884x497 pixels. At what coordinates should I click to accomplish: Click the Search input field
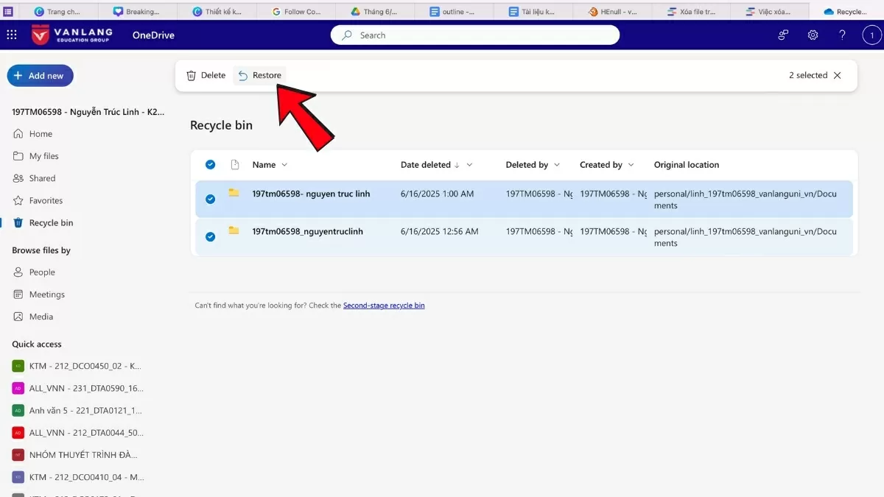[x=475, y=35]
